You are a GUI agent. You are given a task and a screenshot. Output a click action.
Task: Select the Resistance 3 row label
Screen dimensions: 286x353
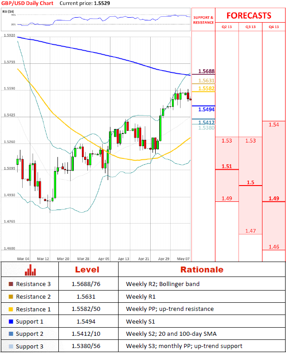33,284
